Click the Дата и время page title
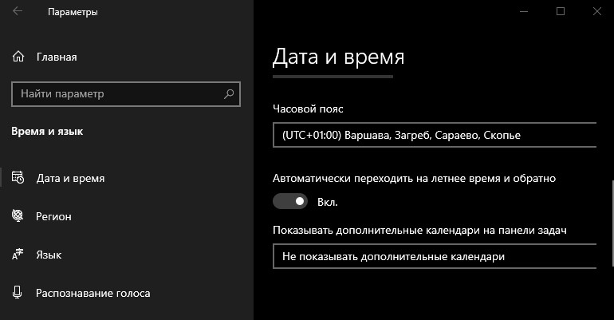614x320 pixels. coord(338,57)
